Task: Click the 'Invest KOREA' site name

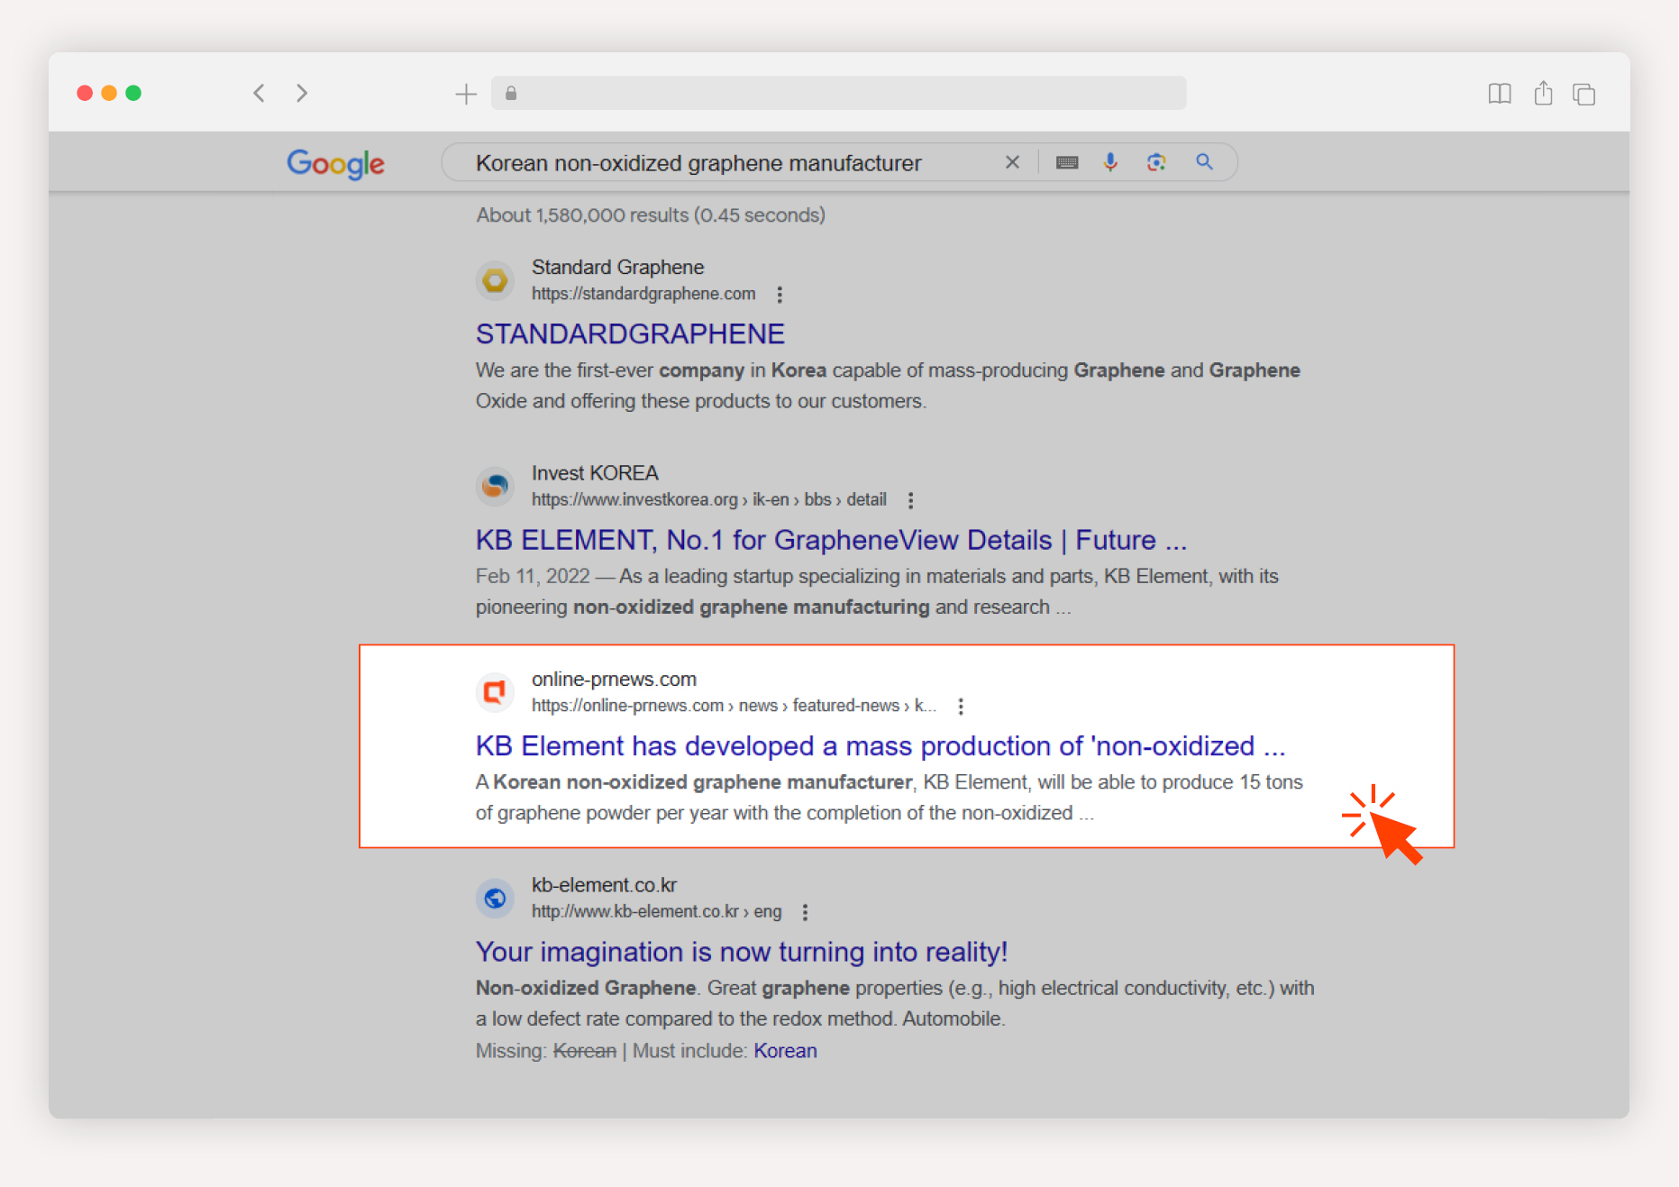Action: point(595,473)
